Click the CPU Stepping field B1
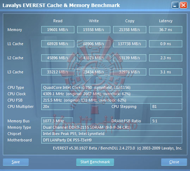 pyautogui.click(x=166, y=106)
